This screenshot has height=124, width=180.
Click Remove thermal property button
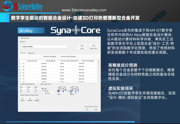[x=68, y=56]
